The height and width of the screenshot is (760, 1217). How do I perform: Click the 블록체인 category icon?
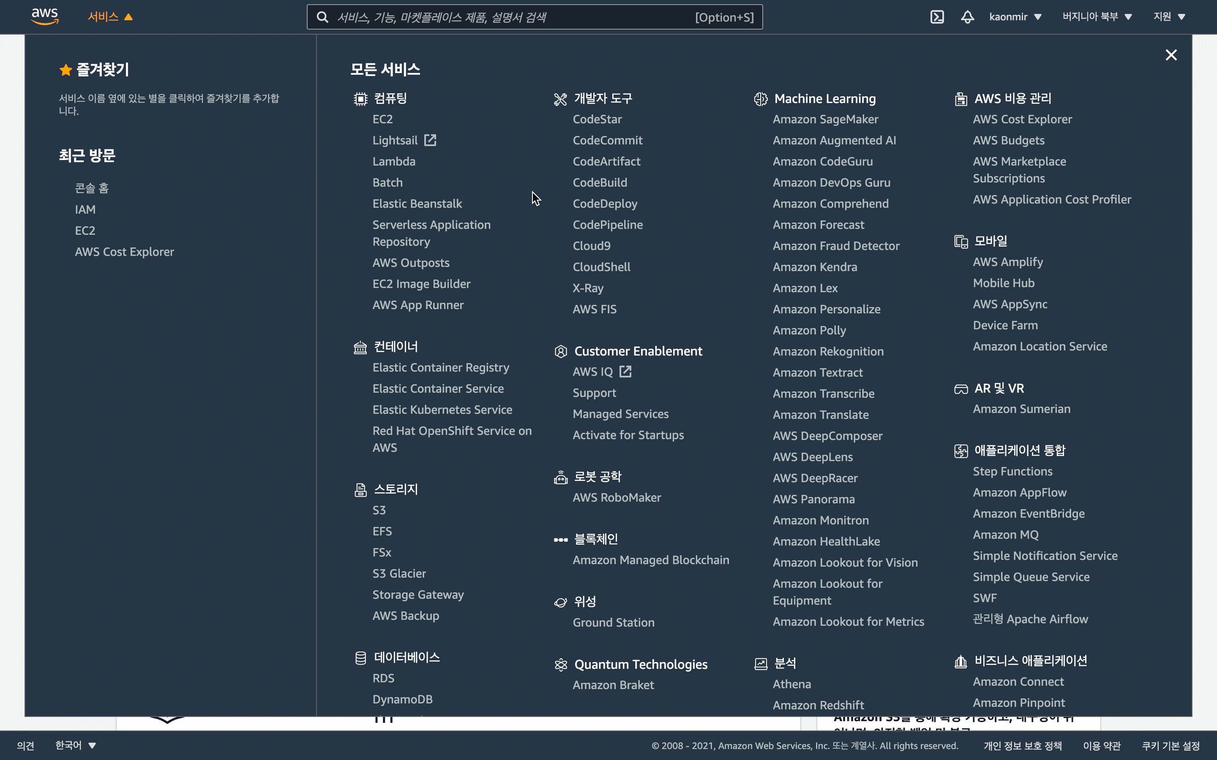560,540
